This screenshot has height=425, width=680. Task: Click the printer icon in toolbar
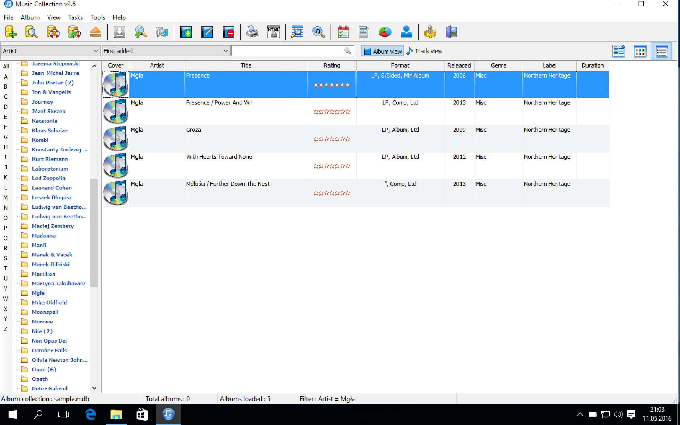[x=252, y=32]
